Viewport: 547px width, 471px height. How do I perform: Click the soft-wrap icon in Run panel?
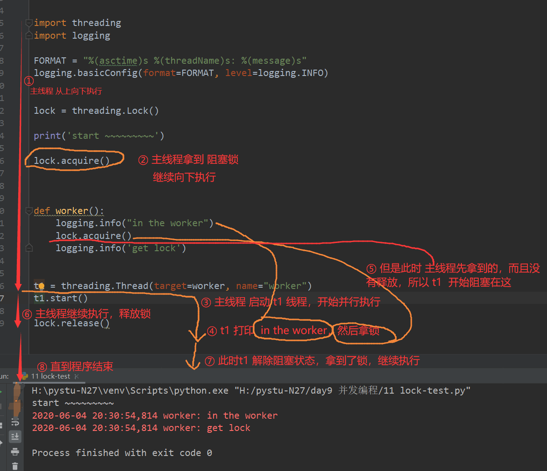tap(15, 422)
